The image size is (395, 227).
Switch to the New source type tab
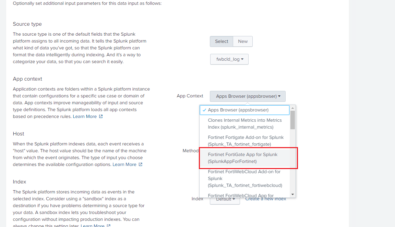pos(242,41)
